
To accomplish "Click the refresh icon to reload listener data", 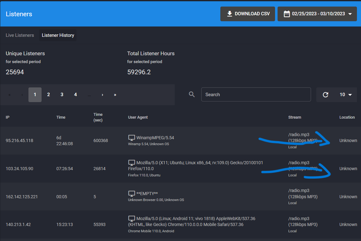I will (x=325, y=94).
